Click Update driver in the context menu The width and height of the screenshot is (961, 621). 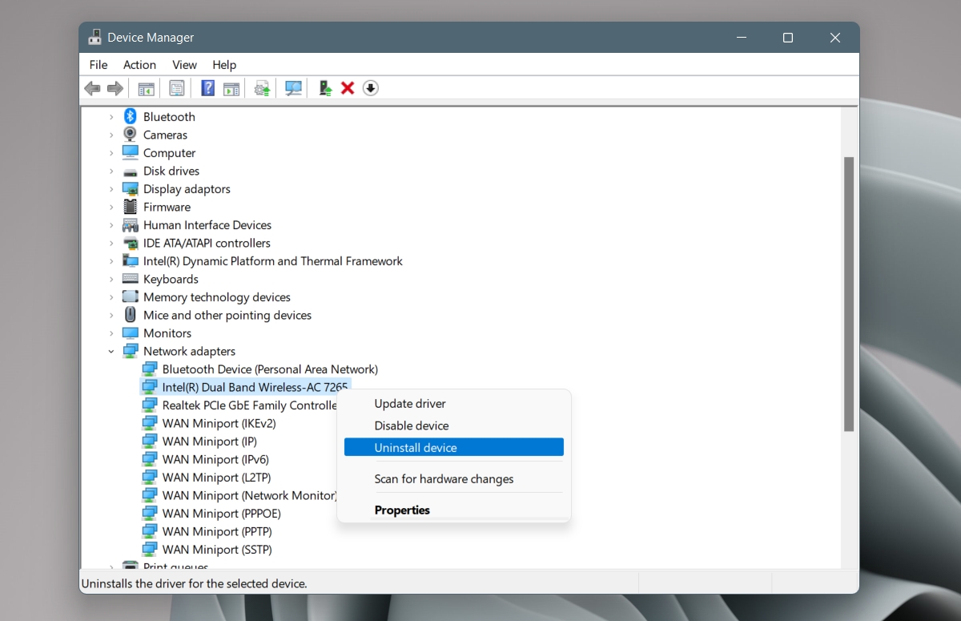(410, 403)
